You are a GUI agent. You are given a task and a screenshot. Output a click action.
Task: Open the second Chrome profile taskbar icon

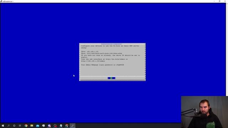pyautogui.click(x=67, y=126)
